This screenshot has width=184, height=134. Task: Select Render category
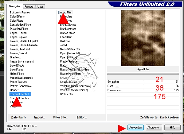pyautogui.click(x=14, y=90)
